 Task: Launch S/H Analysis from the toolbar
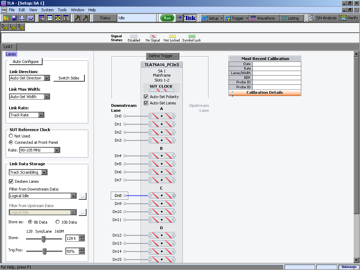(x=323, y=18)
